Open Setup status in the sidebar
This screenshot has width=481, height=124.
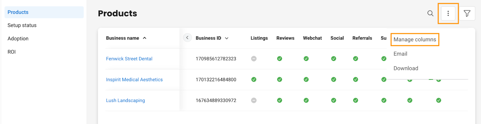[x=22, y=25]
